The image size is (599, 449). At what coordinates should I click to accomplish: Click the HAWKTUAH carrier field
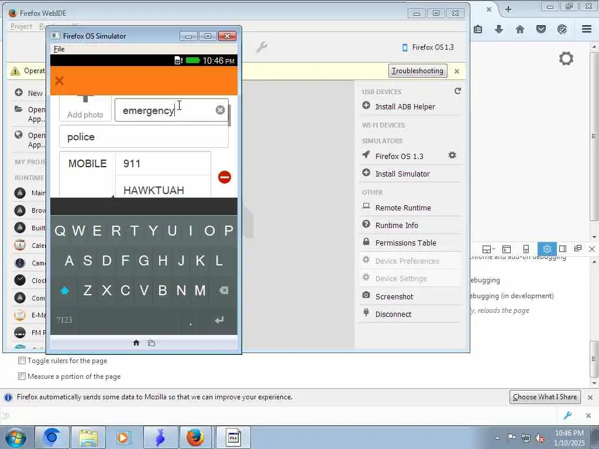pyautogui.click(x=163, y=187)
